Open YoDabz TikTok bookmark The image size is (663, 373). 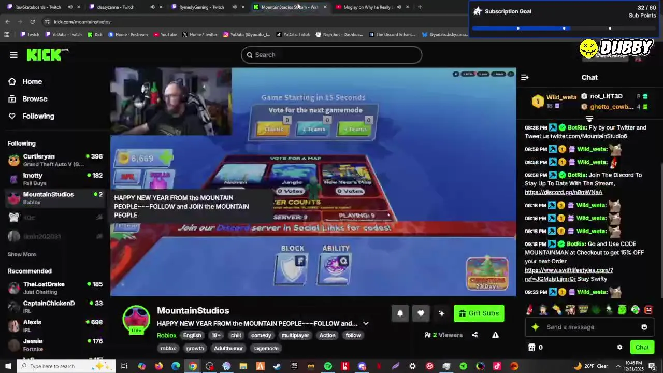click(293, 35)
